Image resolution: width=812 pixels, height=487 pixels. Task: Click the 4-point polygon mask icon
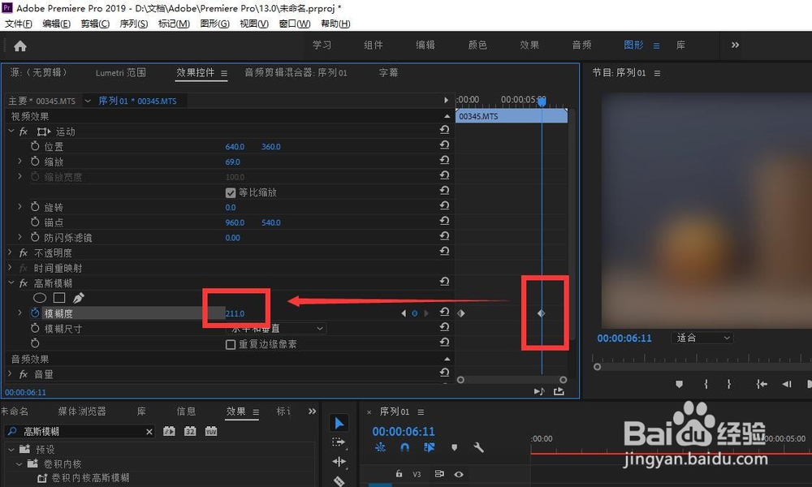tap(58, 298)
